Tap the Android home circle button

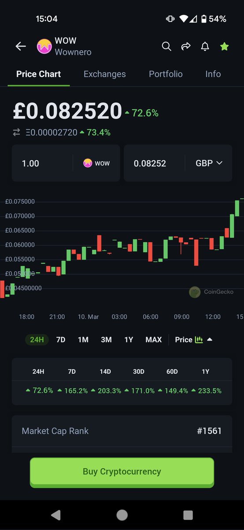click(x=122, y=515)
